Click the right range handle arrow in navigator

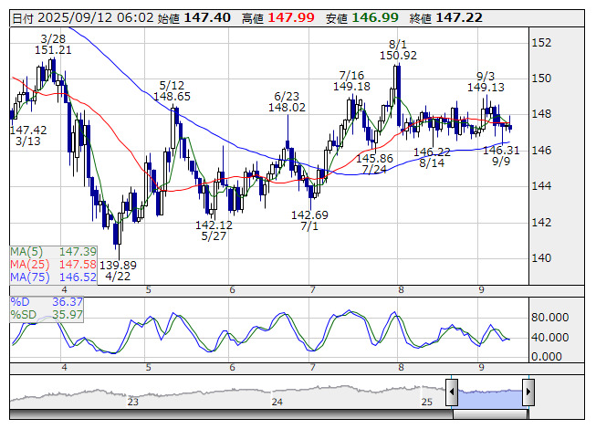coord(528,392)
